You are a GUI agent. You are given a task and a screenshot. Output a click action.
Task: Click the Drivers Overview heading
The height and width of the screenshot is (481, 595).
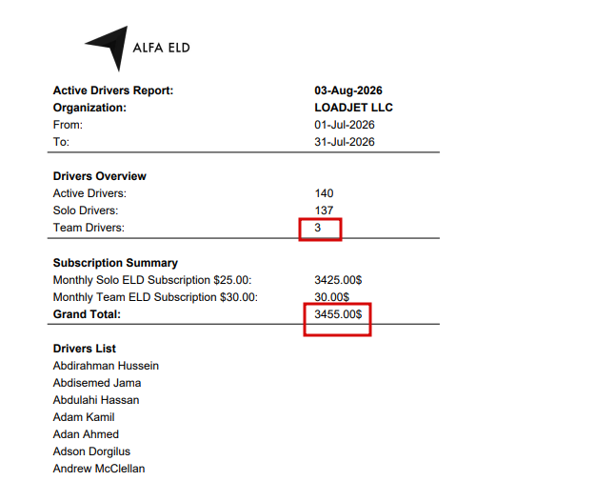99,176
